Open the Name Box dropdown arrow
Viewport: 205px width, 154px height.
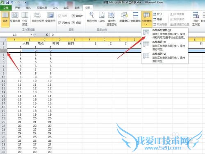coord(31,35)
